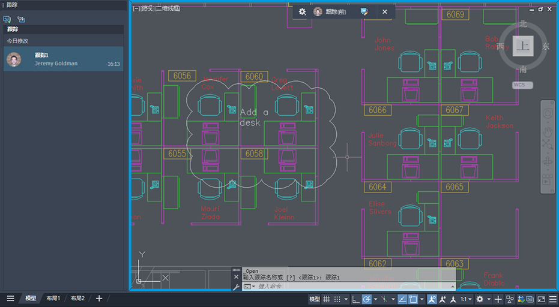Switch to the 布局2 layout tab
Image resolution: width=559 pixels, height=307 pixels.
coord(77,299)
